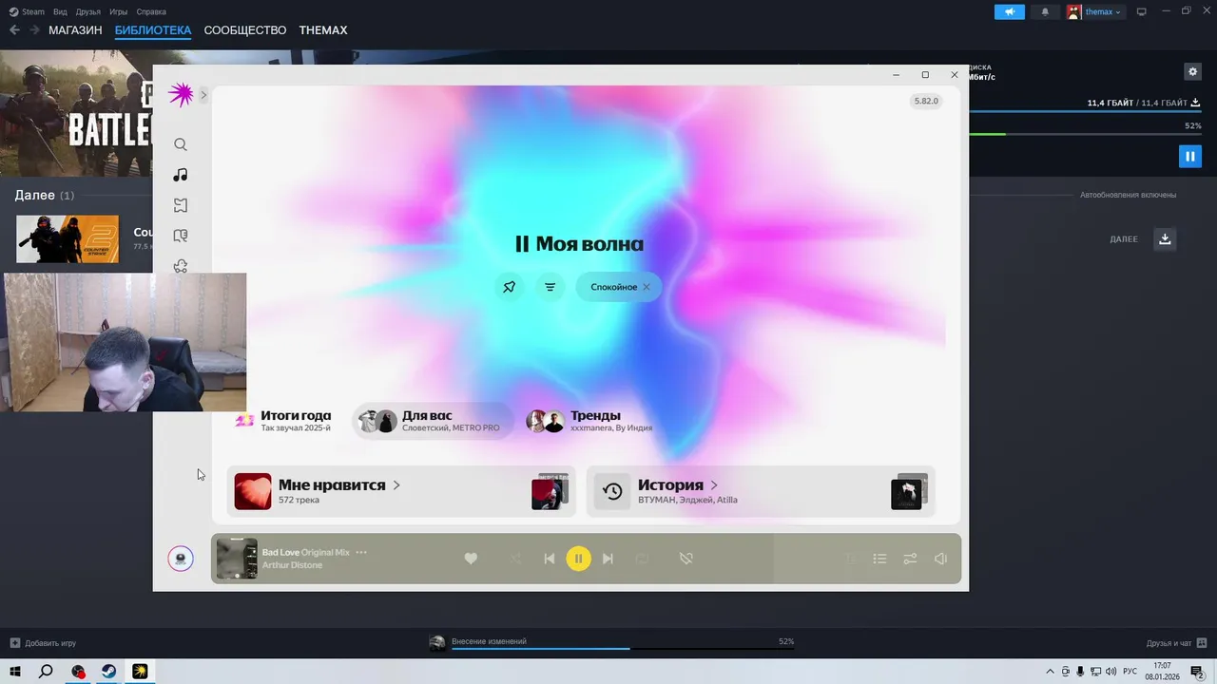
Task: Open more options for Bad Love track
Action: [x=361, y=552]
